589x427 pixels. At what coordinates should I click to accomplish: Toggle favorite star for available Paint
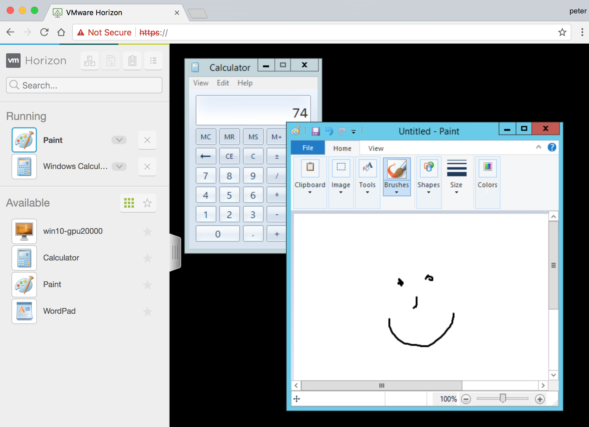coord(147,285)
